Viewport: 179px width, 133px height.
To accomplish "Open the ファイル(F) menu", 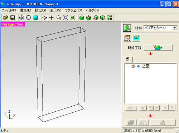I will click(x=9, y=10).
